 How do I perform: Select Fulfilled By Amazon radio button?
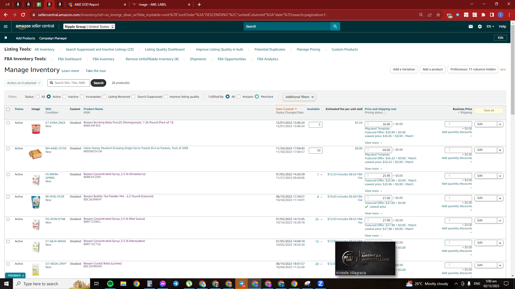(x=239, y=97)
